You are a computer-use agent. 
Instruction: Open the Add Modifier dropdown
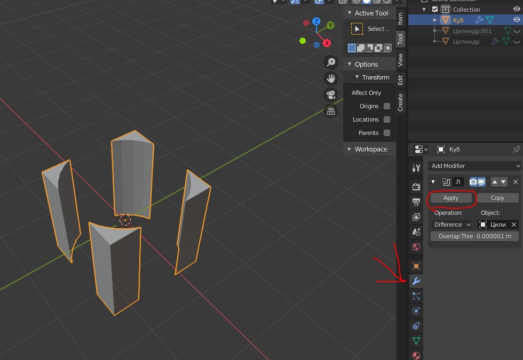point(474,166)
